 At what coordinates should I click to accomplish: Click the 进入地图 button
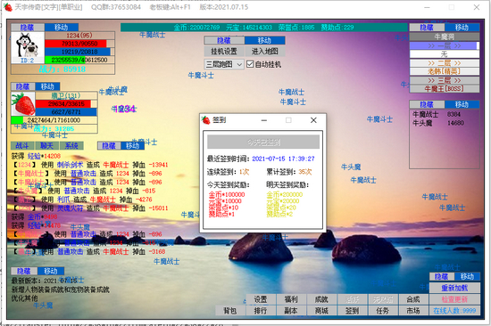point(265,52)
